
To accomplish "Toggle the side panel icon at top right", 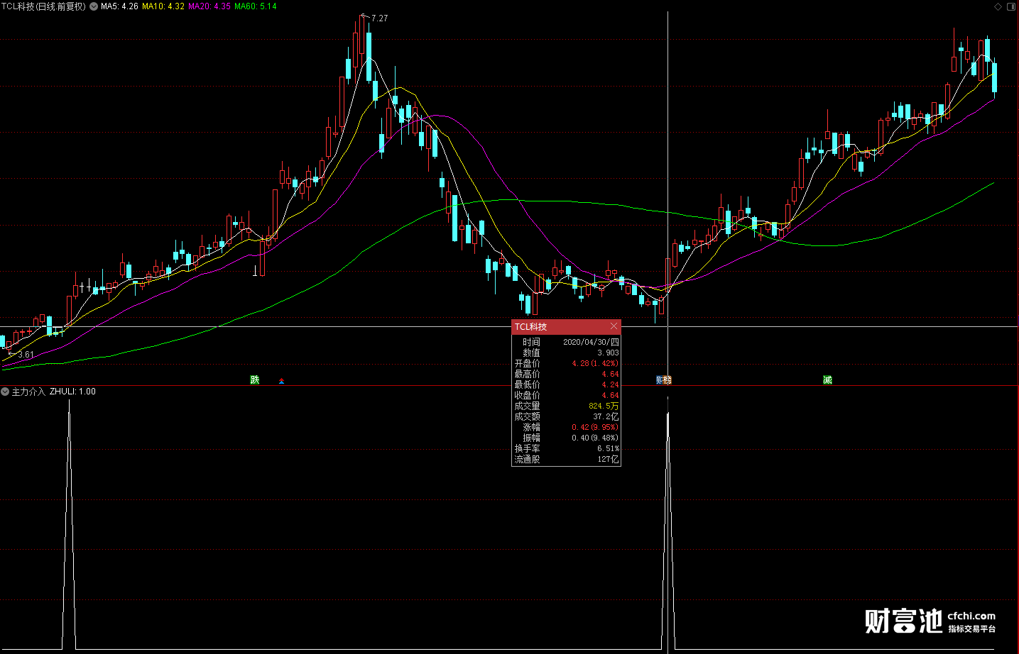I will [1011, 6].
